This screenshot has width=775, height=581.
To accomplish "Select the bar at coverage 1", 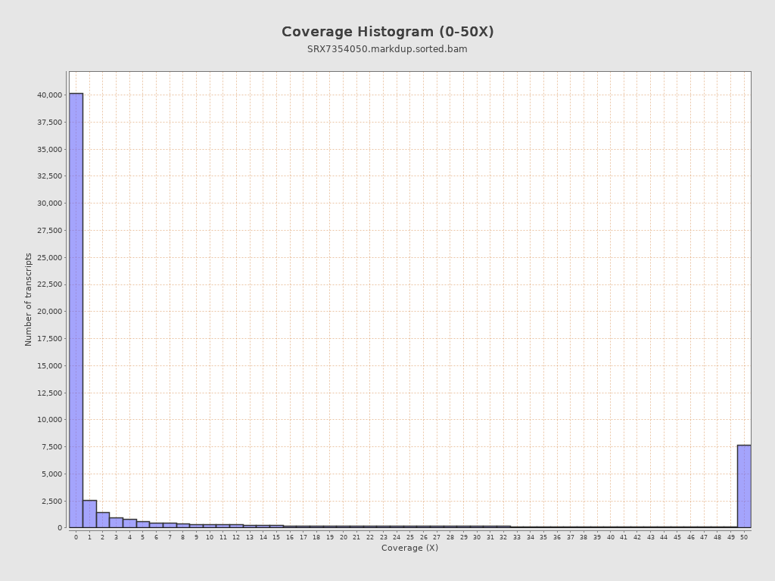I will [89, 514].
